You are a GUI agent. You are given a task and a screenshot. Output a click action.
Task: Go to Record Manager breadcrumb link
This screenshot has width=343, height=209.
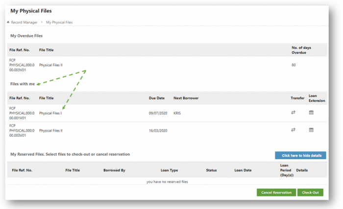[x=24, y=22]
